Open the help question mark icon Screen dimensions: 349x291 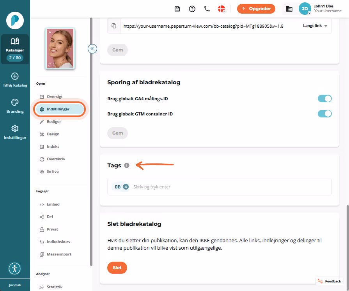pyautogui.click(x=192, y=9)
